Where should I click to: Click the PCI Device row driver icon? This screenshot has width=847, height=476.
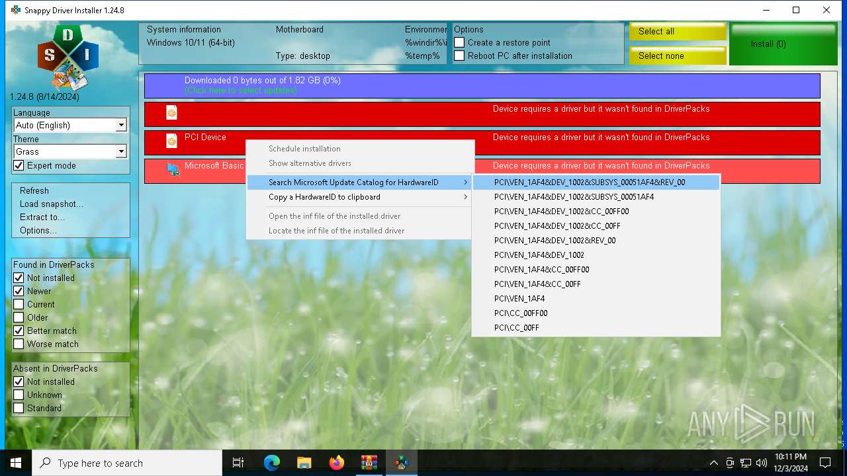(171, 141)
